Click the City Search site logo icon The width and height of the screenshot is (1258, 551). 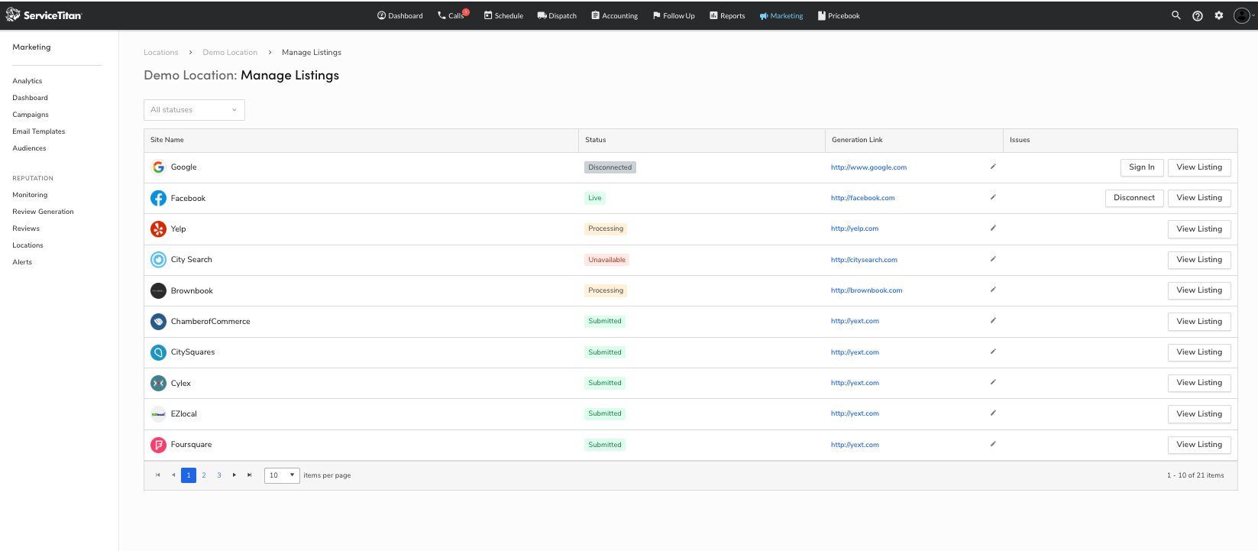(158, 260)
